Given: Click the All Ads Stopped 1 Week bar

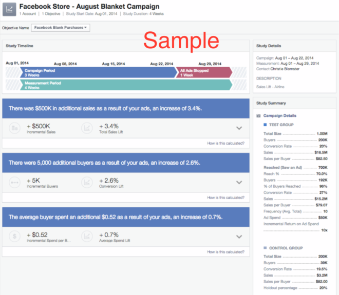Looking at the screenshot, I should click(204, 72).
